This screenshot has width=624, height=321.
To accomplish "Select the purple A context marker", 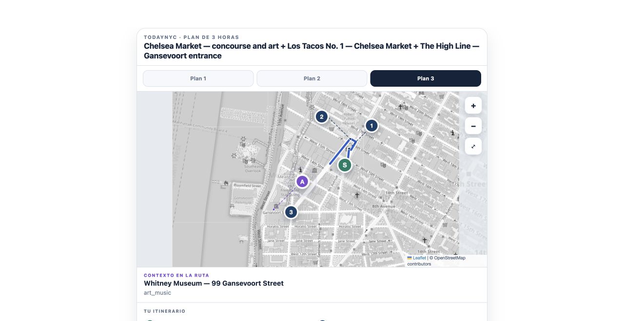I will point(302,182).
